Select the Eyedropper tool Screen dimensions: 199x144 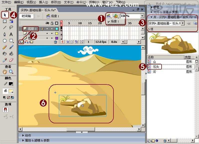point(5,60)
